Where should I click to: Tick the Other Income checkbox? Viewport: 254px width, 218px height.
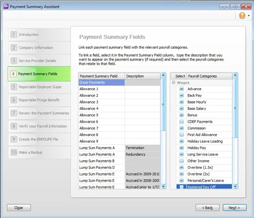(181, 161)
